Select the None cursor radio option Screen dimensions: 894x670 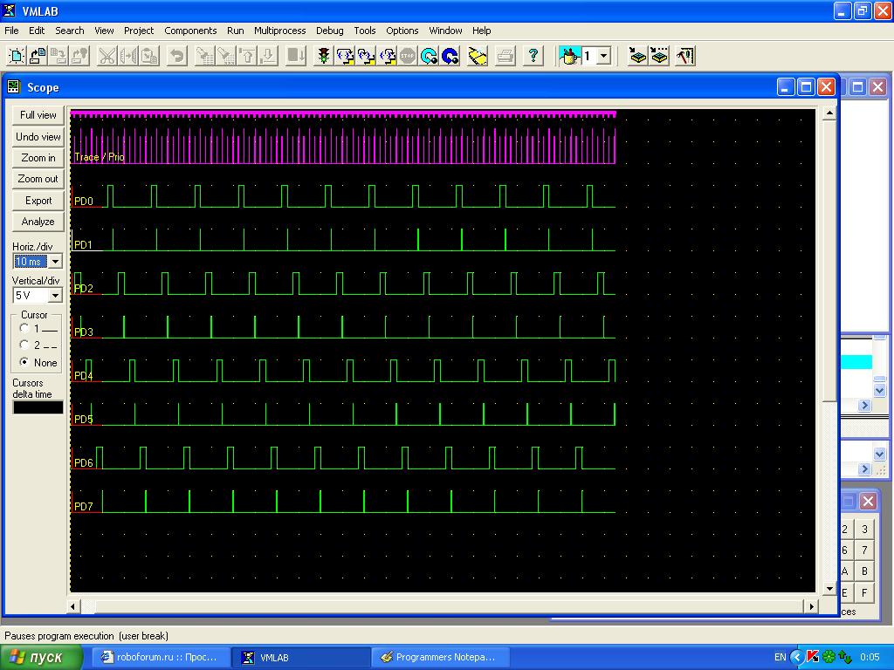coord(24,362)
